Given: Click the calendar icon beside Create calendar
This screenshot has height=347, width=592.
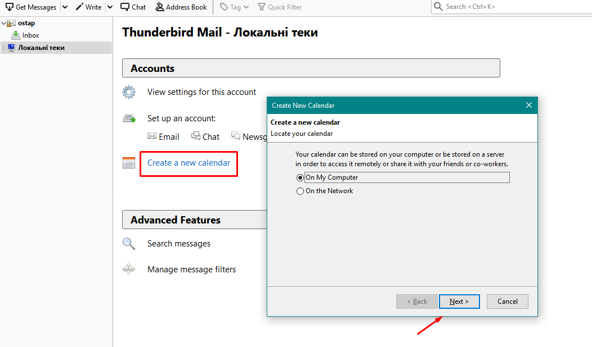Looking at the screenshot, I should pos(129,163).
